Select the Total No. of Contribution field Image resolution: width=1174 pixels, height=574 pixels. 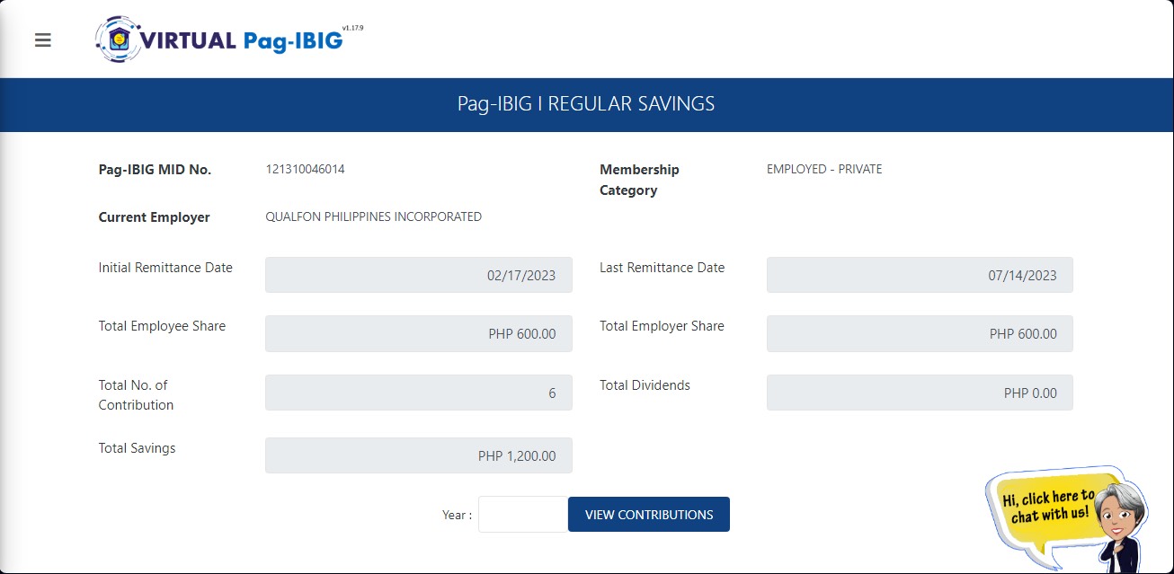(418, 393)
